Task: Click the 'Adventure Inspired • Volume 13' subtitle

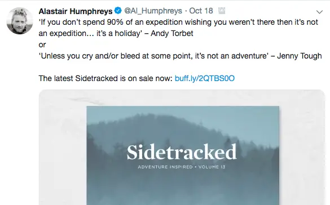Action: 182,167
